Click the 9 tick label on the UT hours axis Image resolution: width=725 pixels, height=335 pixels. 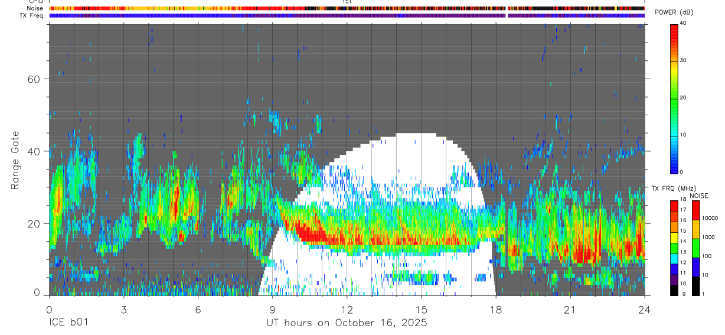click(x=272, y=308)
